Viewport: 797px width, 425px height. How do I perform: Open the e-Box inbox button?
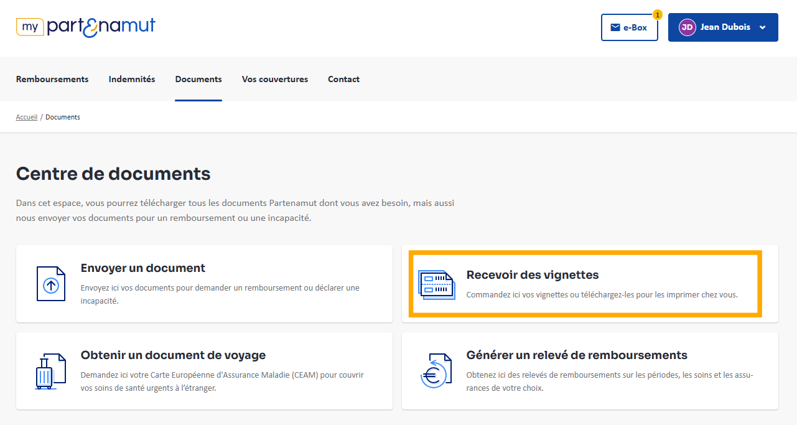629,27
